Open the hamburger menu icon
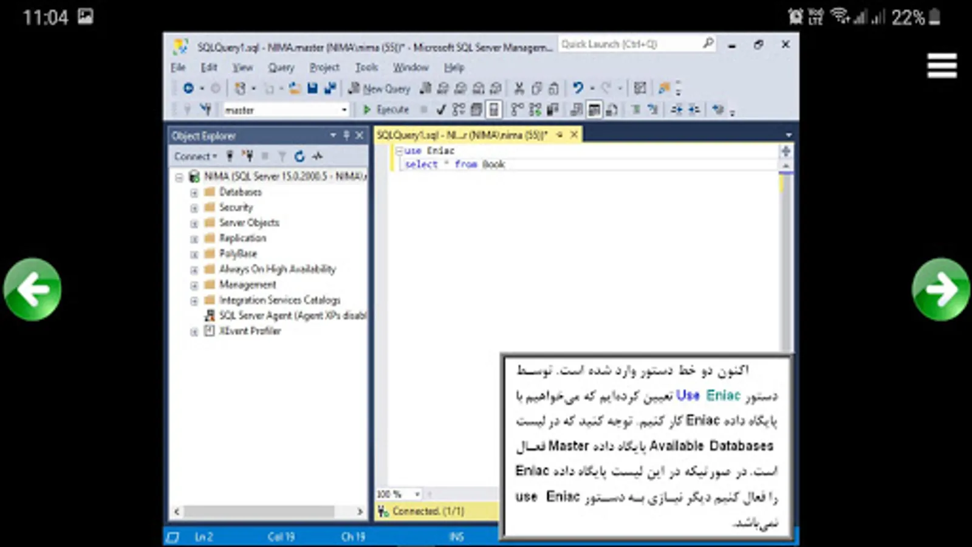The width and height of the screenshot is (972, 547). (x=942, y=66)
